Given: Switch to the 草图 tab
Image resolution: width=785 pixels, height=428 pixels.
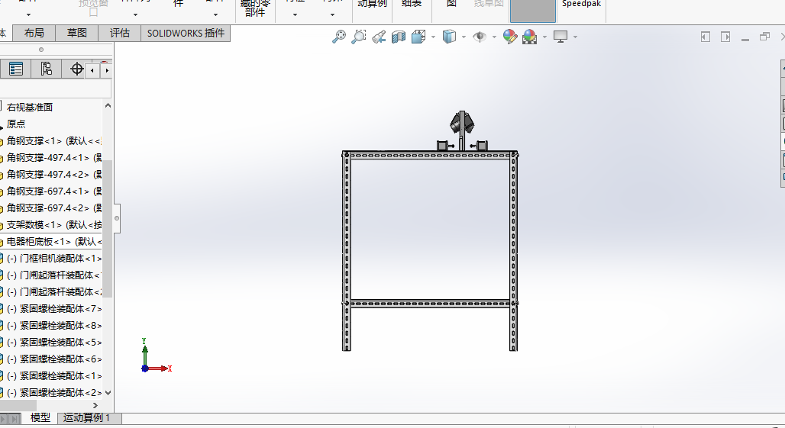Looking at the screenshot, I should [x=76, y=33].
